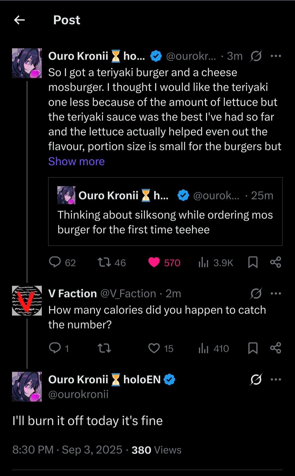Repost V Faction's reply

point(104,348)
